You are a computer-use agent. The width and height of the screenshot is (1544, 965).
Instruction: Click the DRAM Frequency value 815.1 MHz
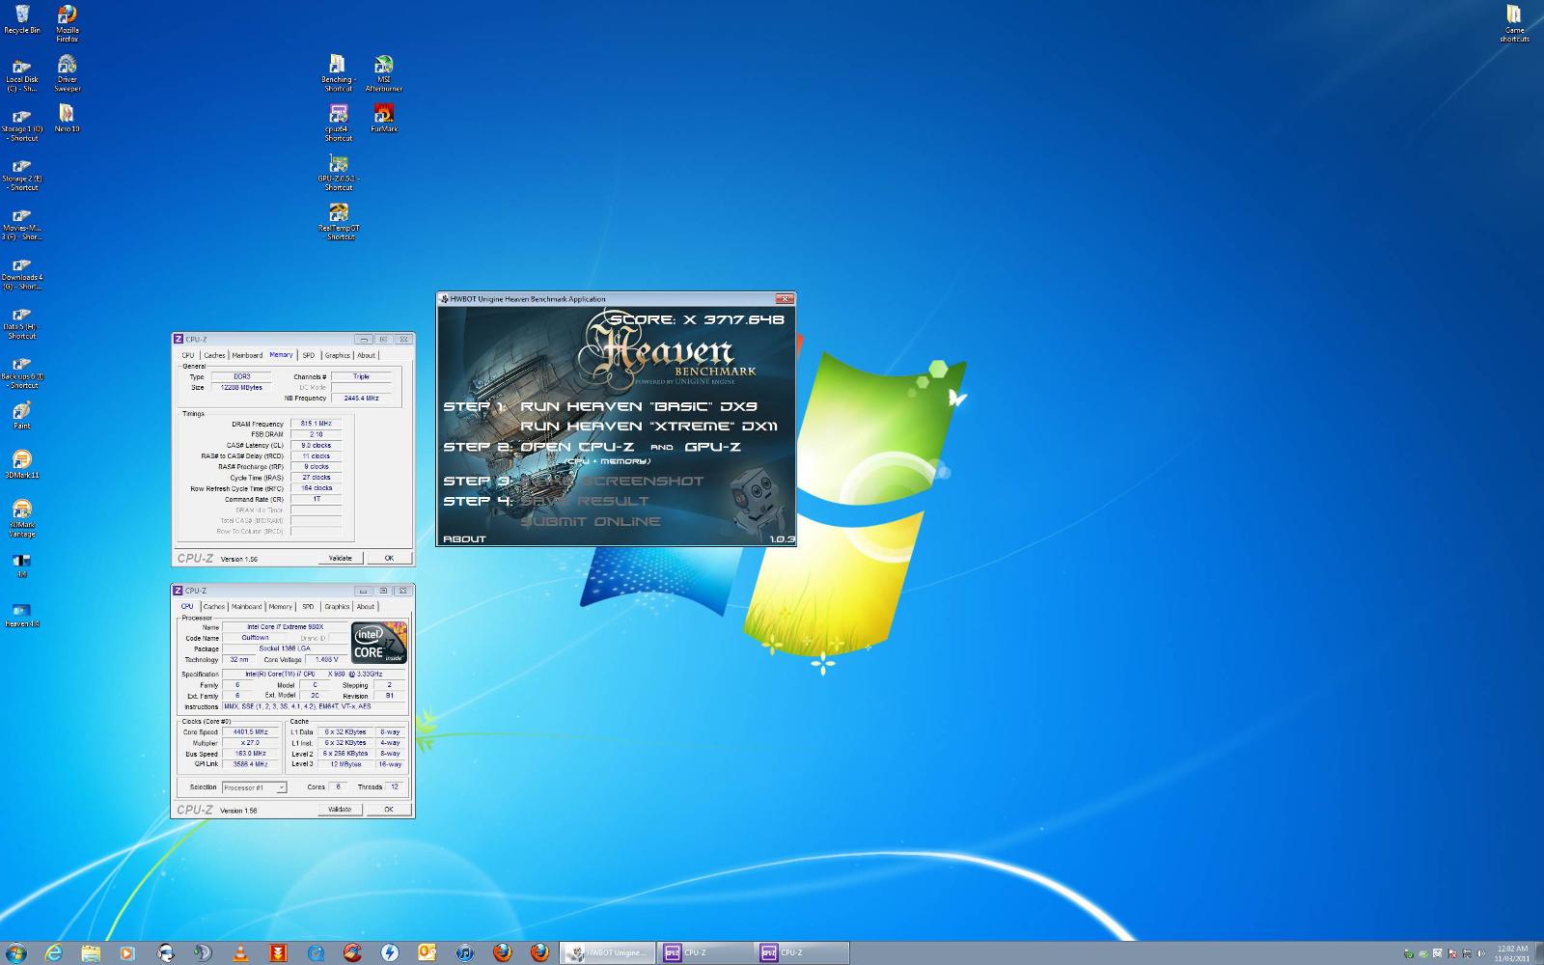(x=317, y=424)
